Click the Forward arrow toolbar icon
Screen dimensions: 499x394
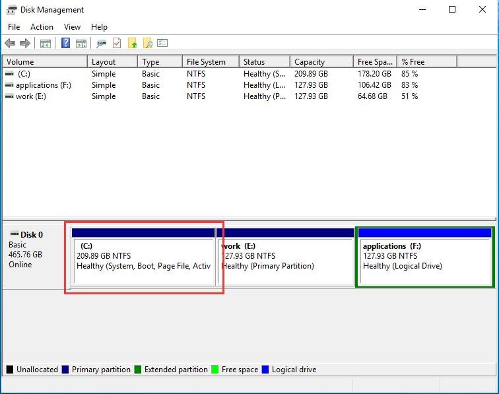click(x=25, y=43)
